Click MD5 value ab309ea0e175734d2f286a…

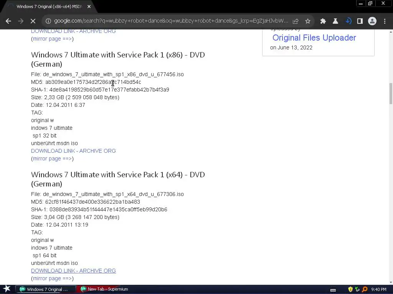[93, 82]
